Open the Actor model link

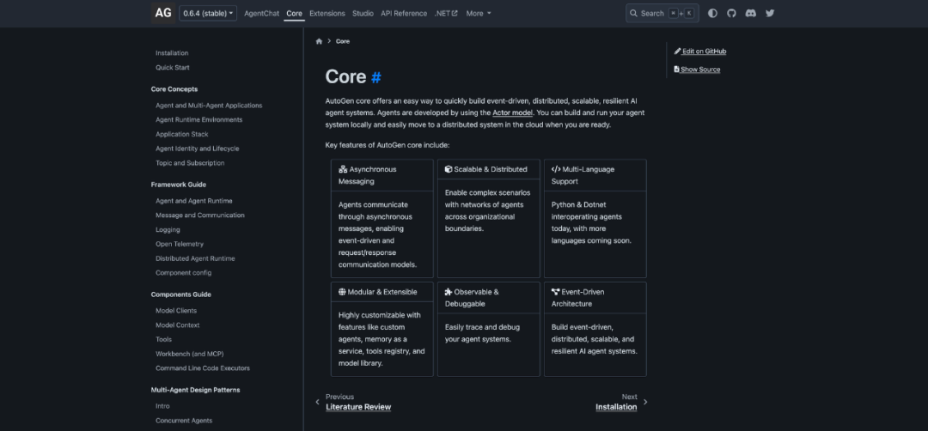tap(512, 112)
